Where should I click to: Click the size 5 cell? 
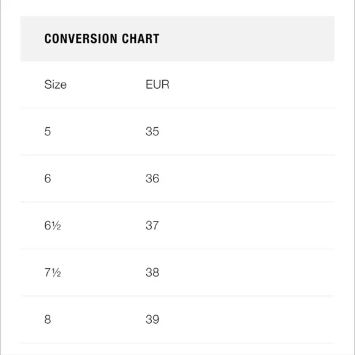(x=48, y=132)
